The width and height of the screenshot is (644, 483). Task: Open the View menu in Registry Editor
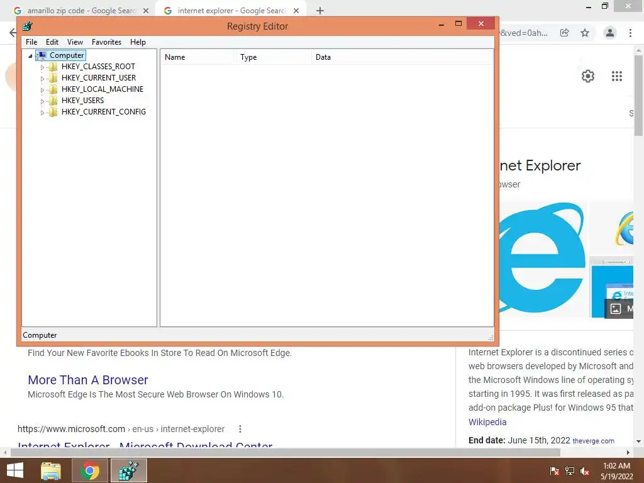tap(75, 42)
